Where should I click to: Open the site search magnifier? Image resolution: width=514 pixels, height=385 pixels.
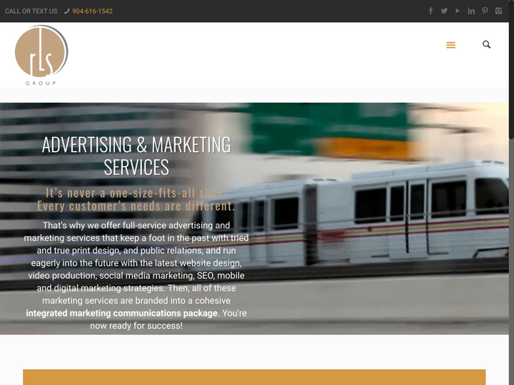pyautogui.click(x=486, y=44)
